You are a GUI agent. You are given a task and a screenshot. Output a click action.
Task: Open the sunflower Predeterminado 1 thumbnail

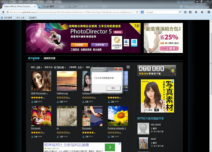tap(118, 116)
